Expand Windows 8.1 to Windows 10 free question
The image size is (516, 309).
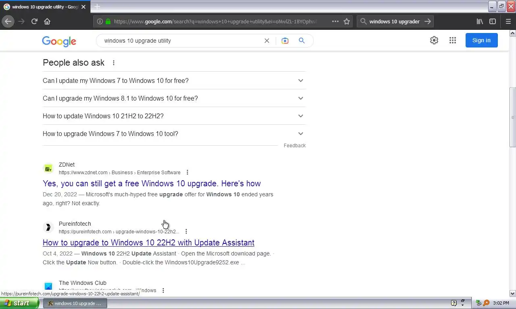pyautogui.click(x=174, y=98)
